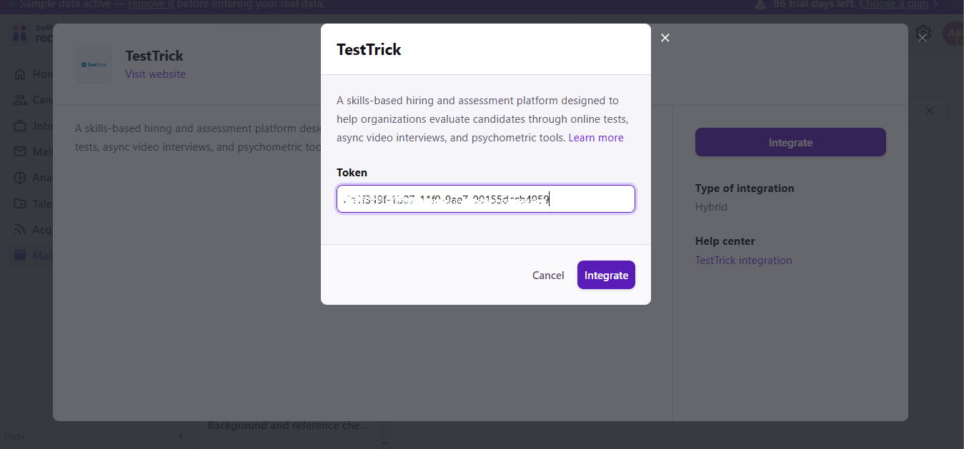Click the Hide label at the bottom left
The width and height of the screenshot is (964, 449).
[x=14, y=436]
